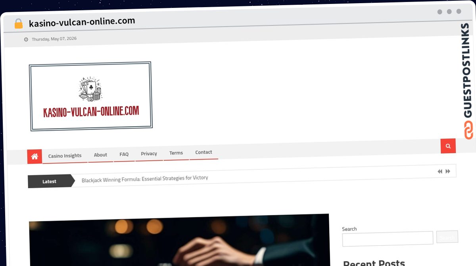Click the clock icon beside the date
Viewport: 476px width, 266px height.
[26, 39]
